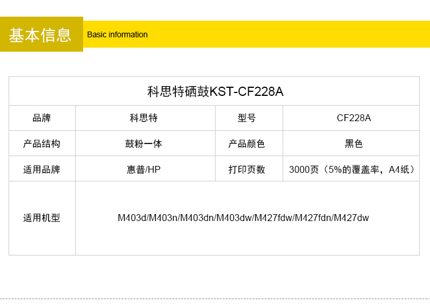Screen dimensions: 430x306
Task: Select the 惠普/HP compatible brand value
Action: point(144,169)
